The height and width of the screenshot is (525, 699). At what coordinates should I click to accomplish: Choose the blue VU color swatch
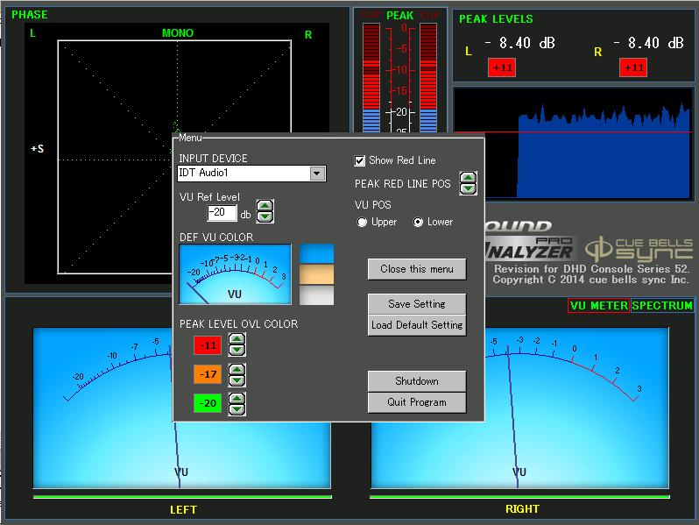pyautogui.click(x=316, y=254)
